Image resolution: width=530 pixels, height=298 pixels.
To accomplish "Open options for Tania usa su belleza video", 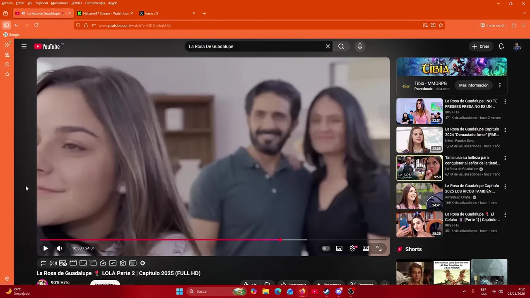I will coord(505,158).
